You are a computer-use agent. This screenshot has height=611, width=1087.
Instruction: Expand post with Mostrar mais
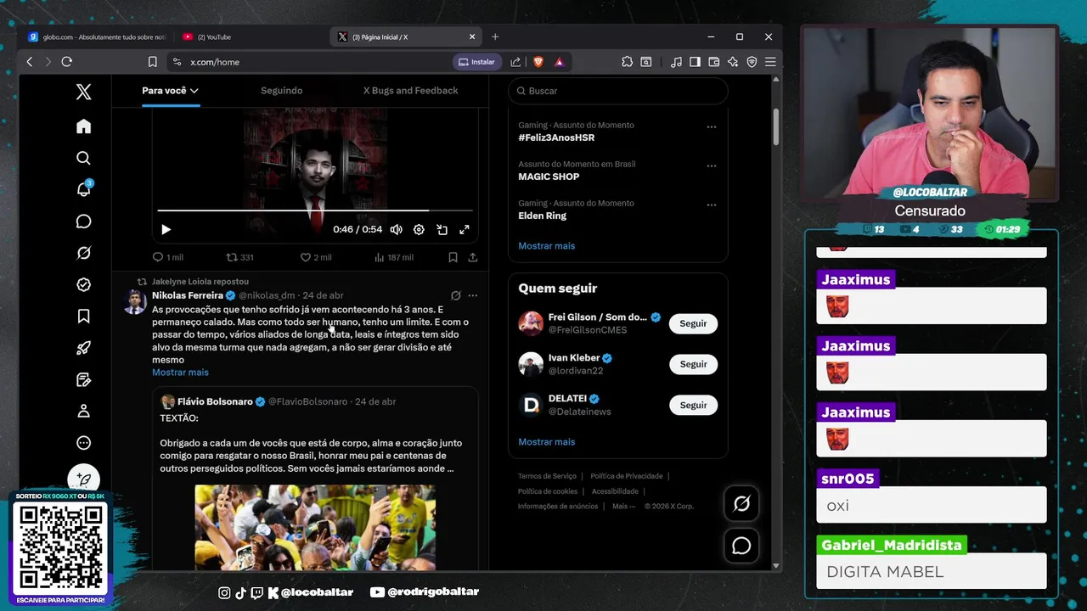click(x=180, y=373)
